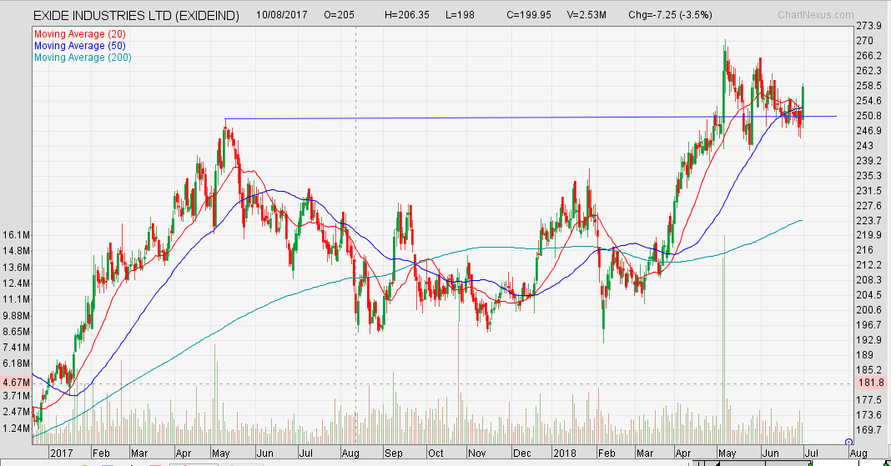Click the H=206.35 high value
891x466 pixels.
click(x=407, y=15)
